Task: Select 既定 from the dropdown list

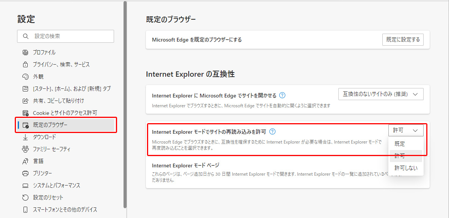Action: 400,144
